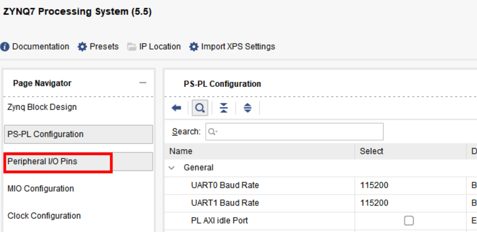Viewport: 477px width, 232px height.
Task: Click the Select column header
Action: [411, 151]
